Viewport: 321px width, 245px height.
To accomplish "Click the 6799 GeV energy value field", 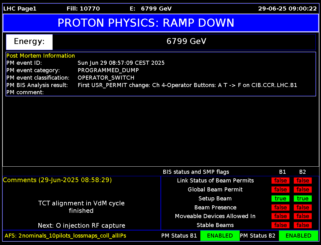I will click(x=186, y=42).
